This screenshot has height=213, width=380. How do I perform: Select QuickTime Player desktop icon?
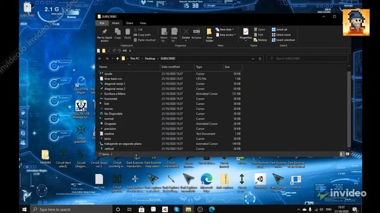pos(81,85)
